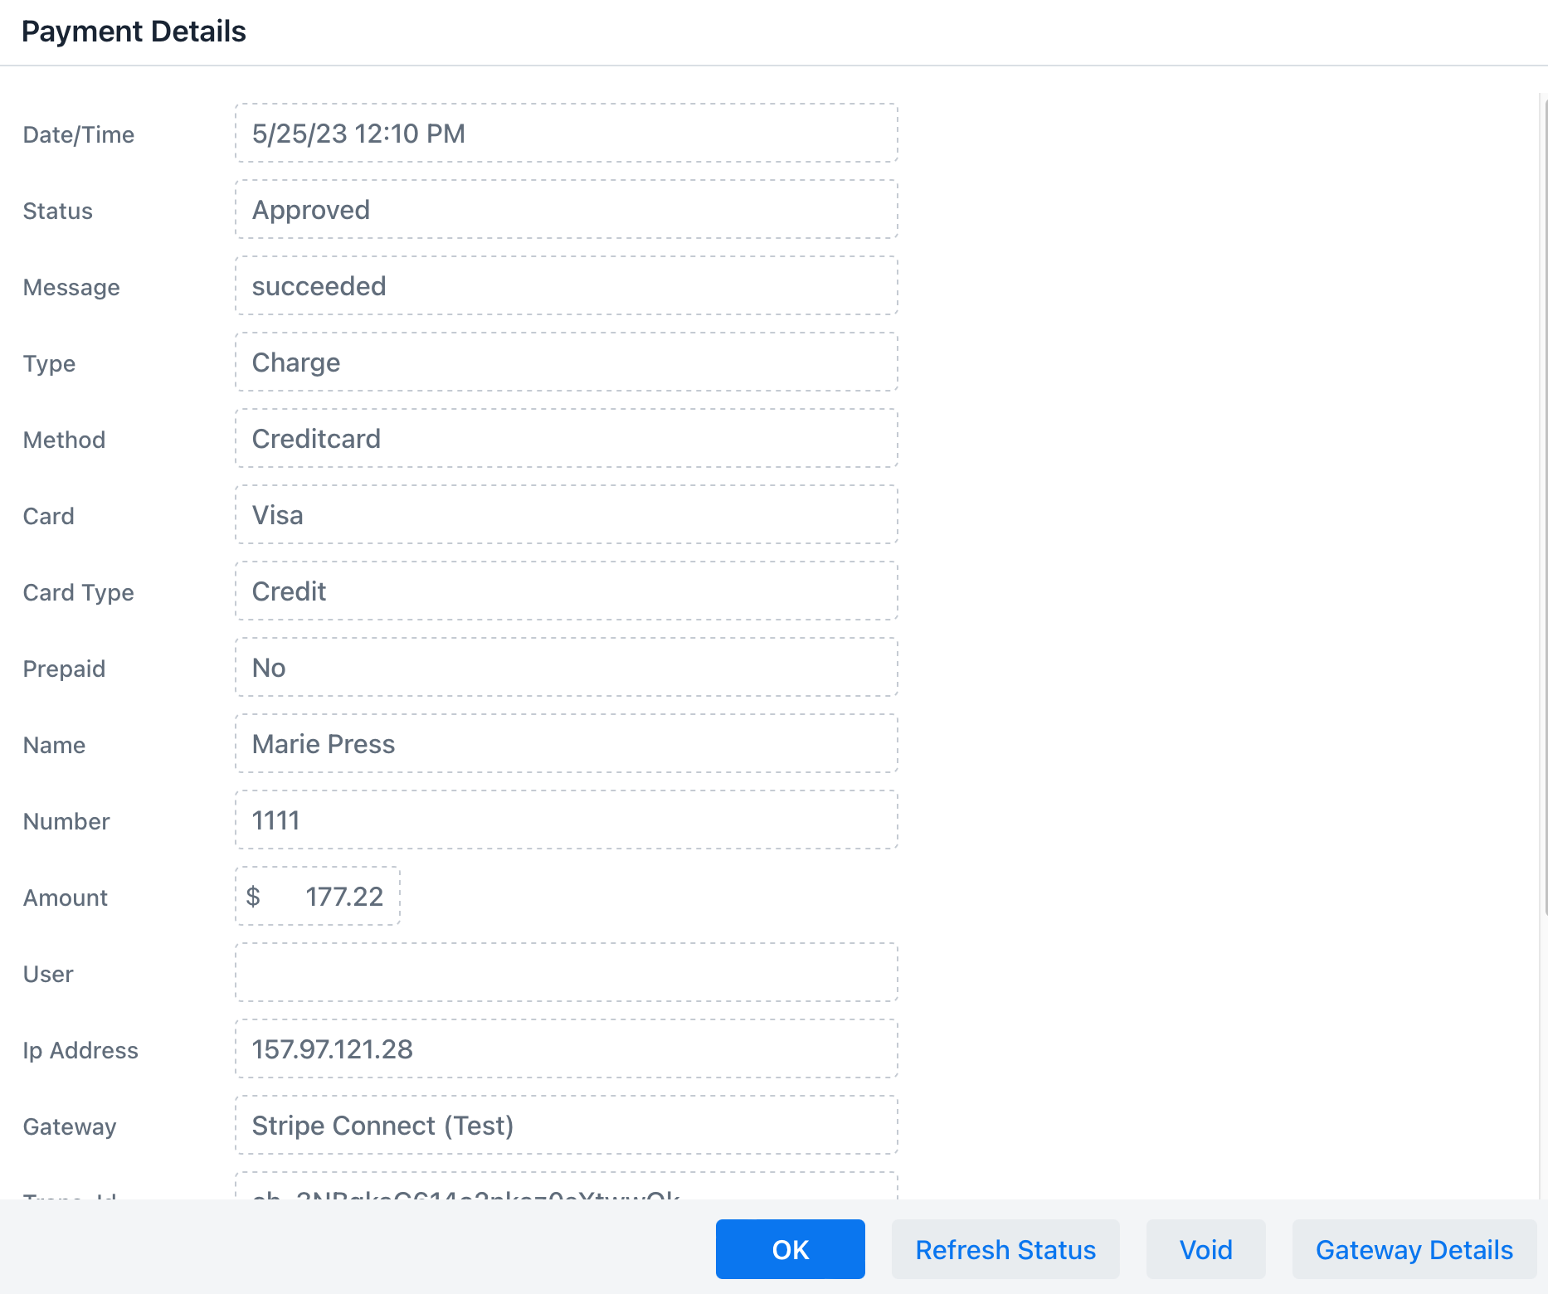Select the Ip Address field
Image resolution: width=1548 pixels, height=1294 pixels.
[x=567, y=1048]
